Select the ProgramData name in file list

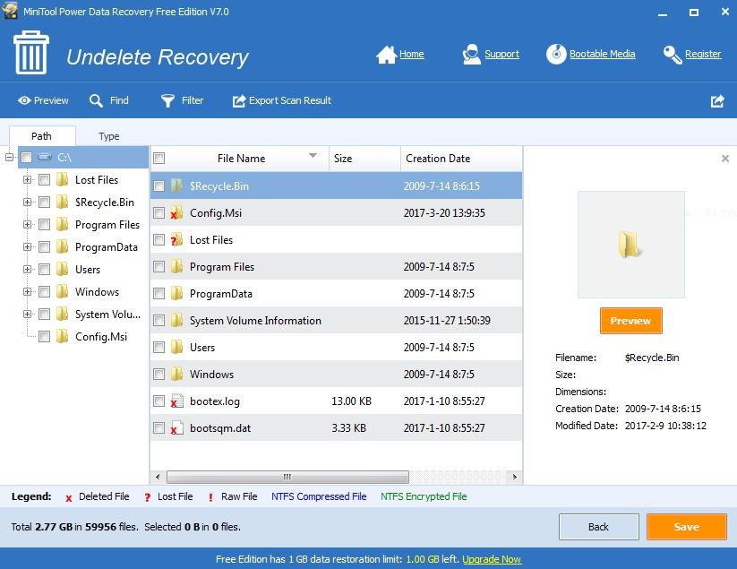(x=221, y=293)
